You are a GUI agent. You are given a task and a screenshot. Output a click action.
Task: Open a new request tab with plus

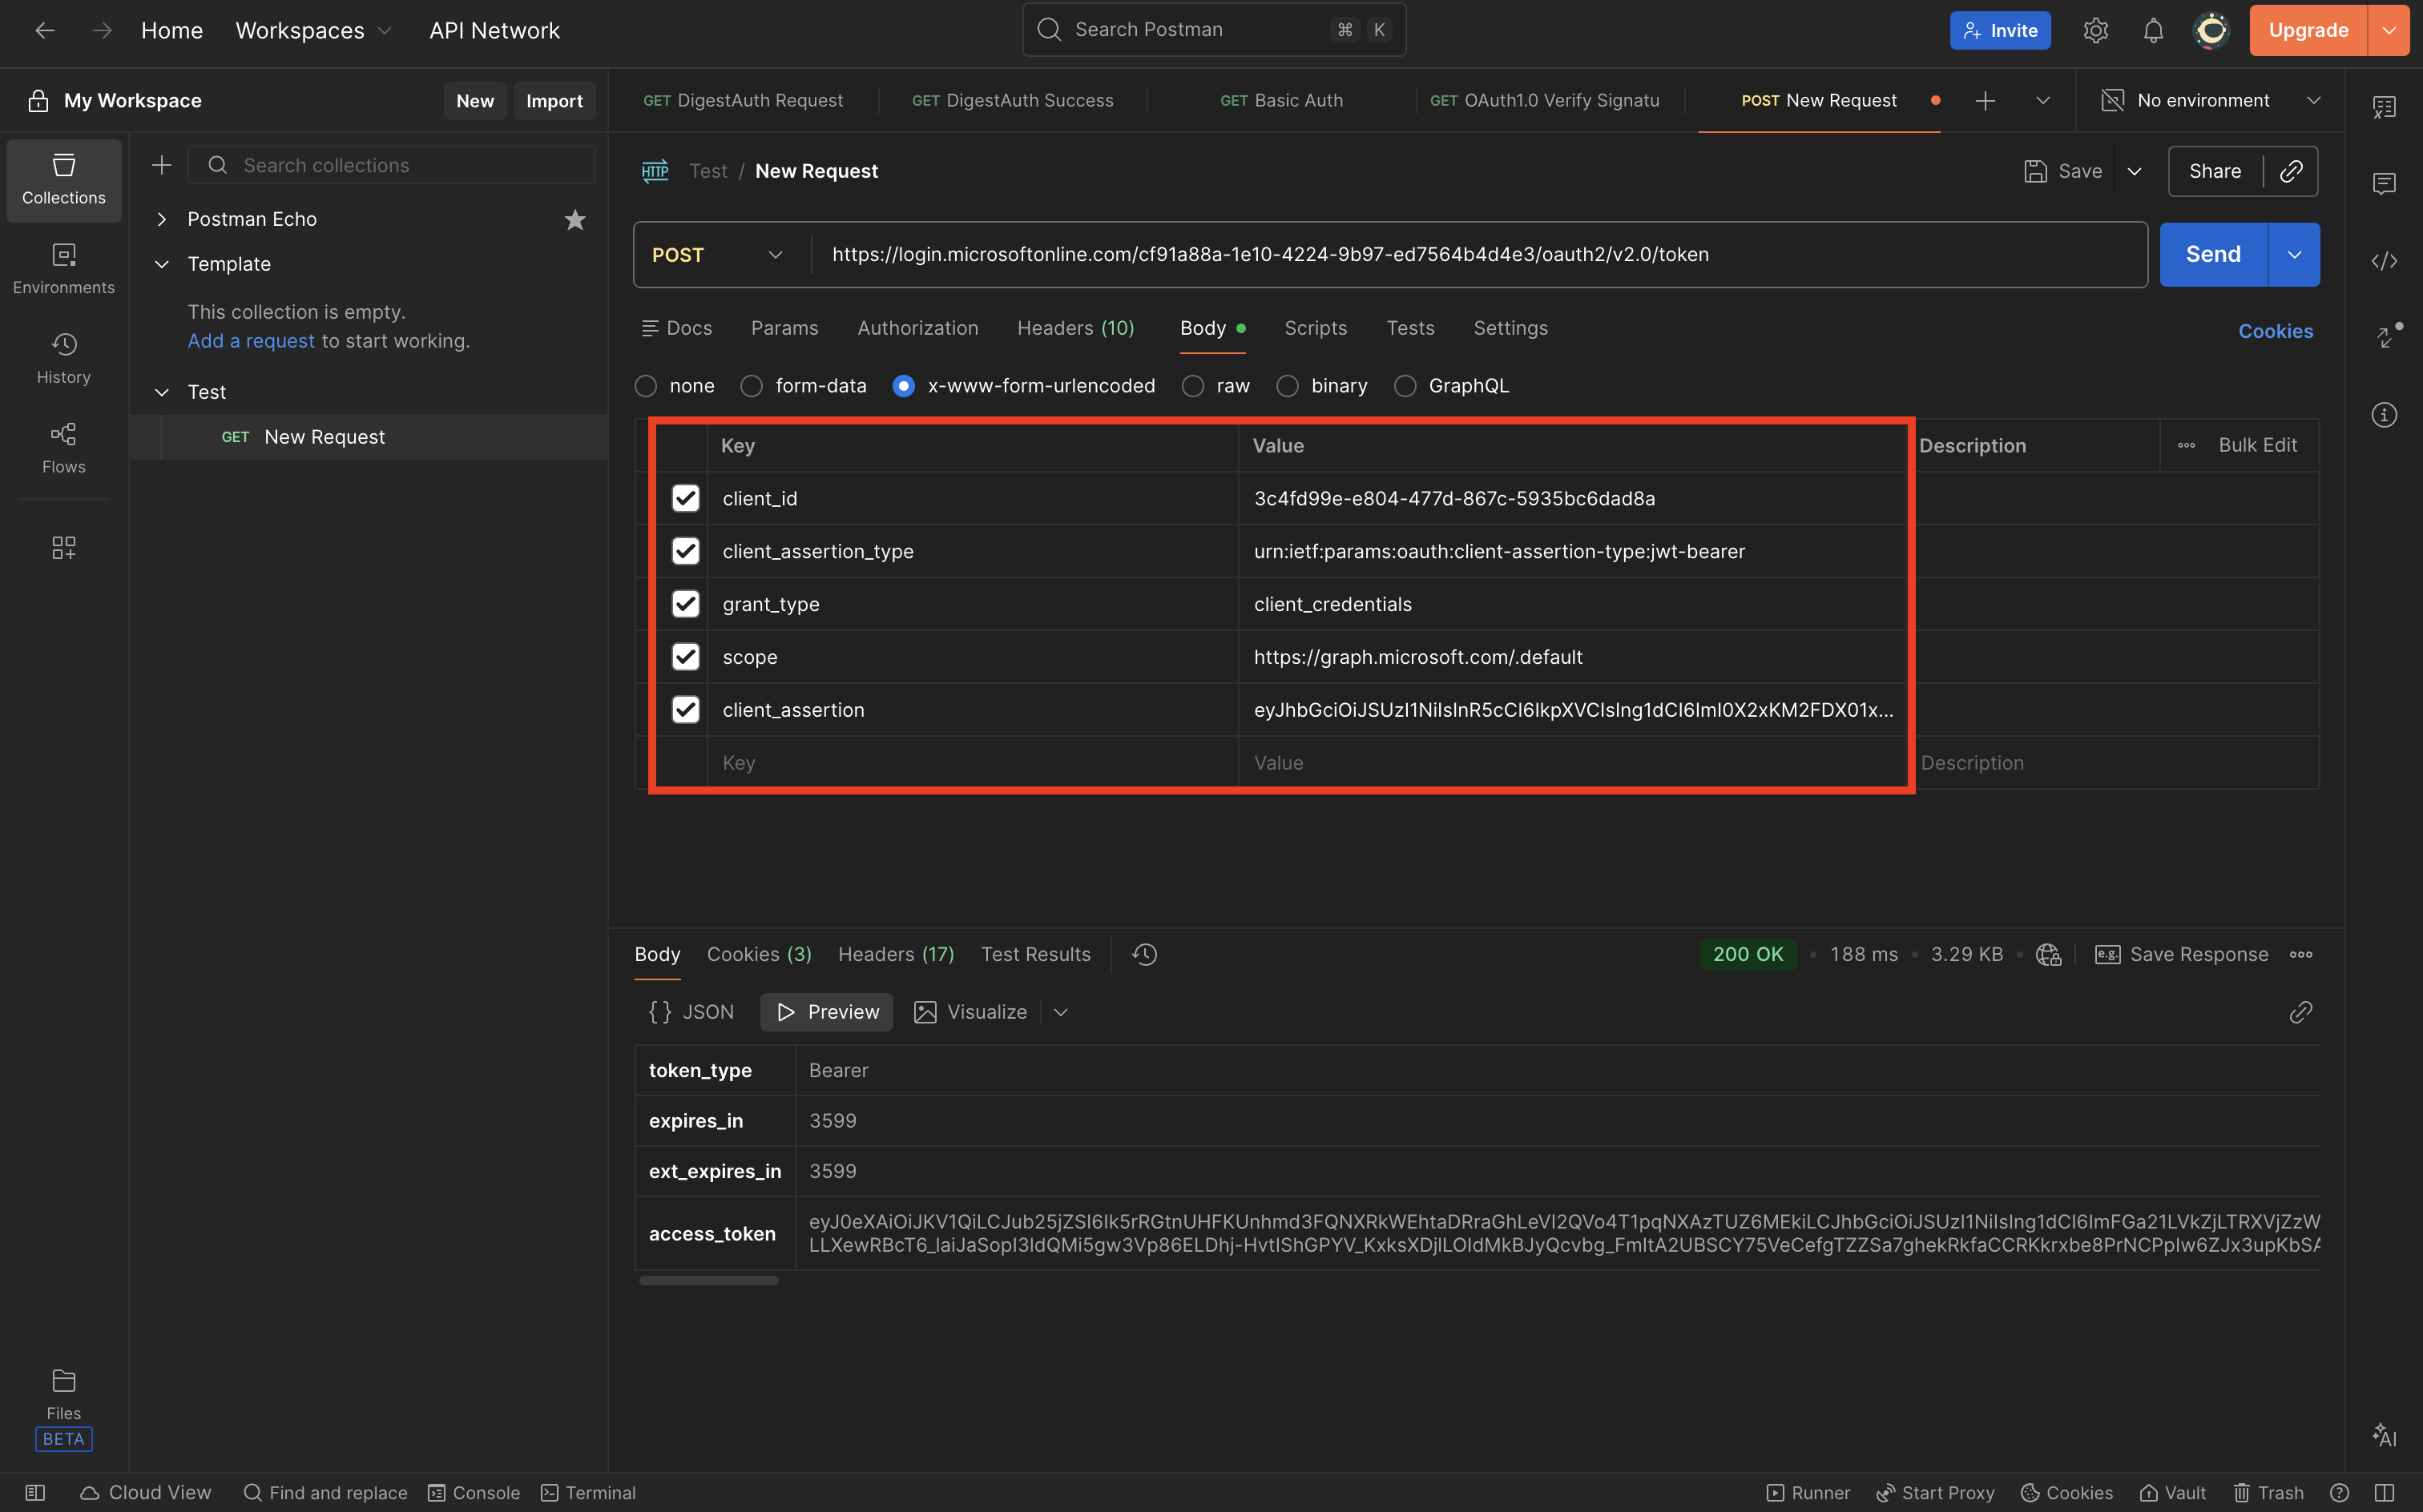click(x=1985, y=100)
